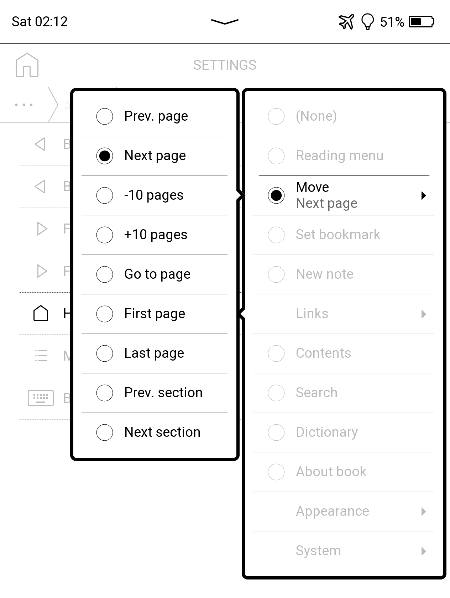Select the +10 pages radio button
Screen dimensions: 450x598
click(x=105, y=235)
